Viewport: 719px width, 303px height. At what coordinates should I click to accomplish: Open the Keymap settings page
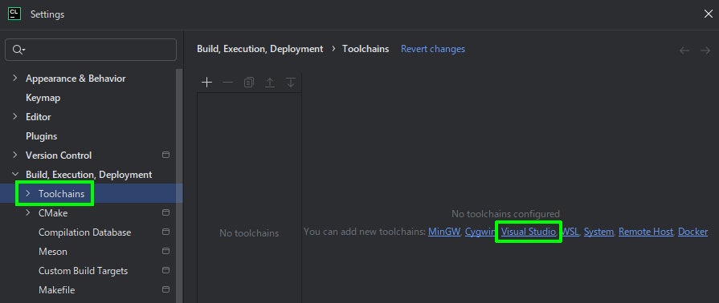(43, 98)
